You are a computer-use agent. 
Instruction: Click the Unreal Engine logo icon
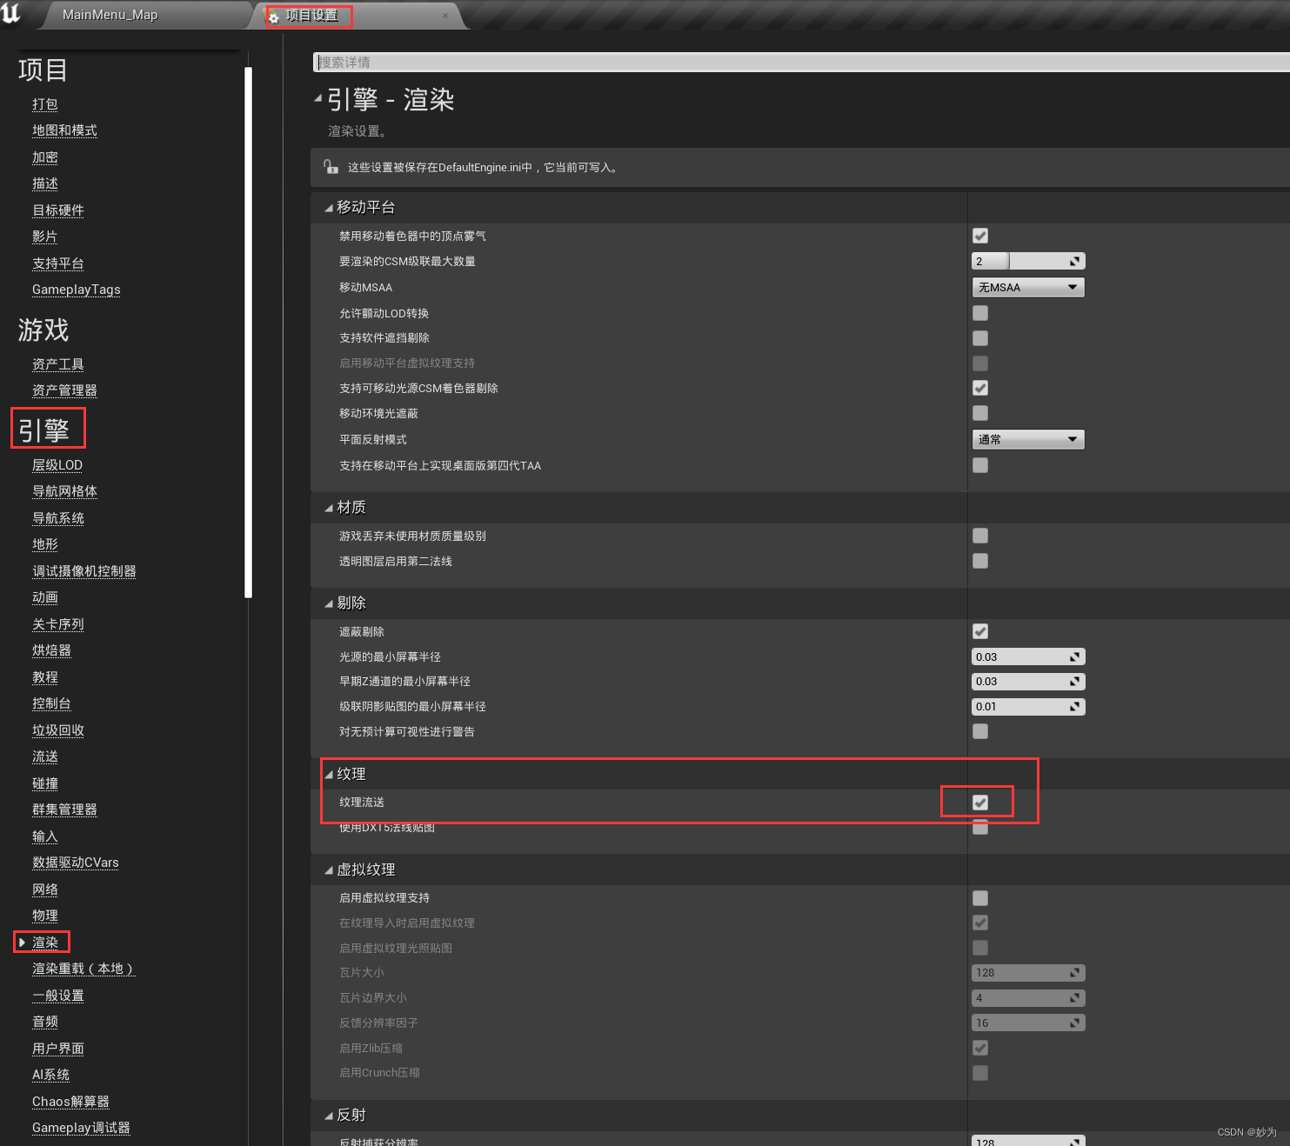point(11,13)
